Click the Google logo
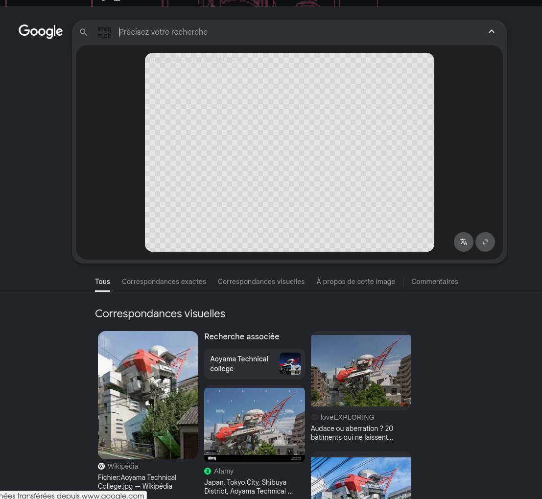This screenshot has width=542, height=499. [x=41, y=31]
